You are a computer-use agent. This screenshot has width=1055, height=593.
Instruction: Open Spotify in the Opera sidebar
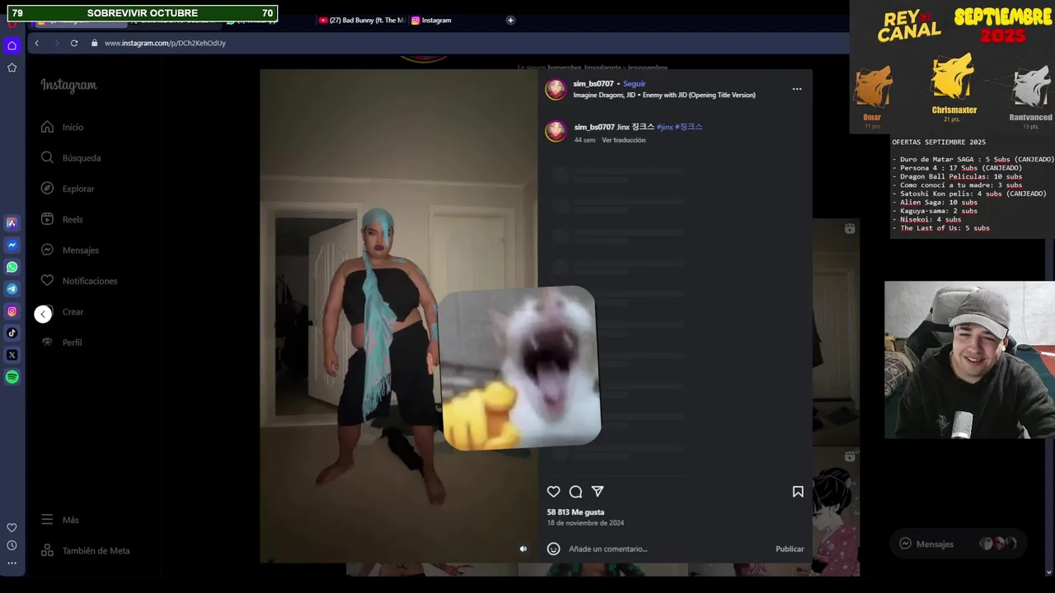click(12, 377)
